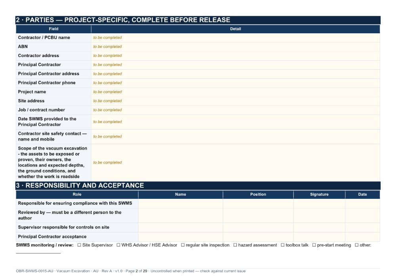Click the Contractor / PCBU name detail field
The height and width of the screenshot is (280, 396).
(x=235, y=38)
